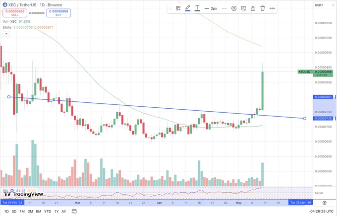
Task: Set range to 5D
Action: (x=14, y=211)
